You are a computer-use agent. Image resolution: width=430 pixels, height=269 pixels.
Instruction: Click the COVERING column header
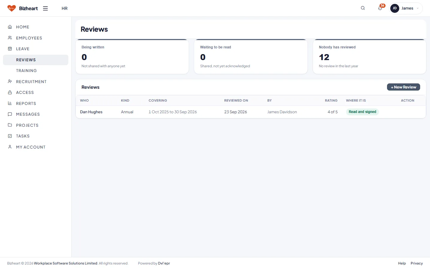pyautogui.click(x=158, y=100)
